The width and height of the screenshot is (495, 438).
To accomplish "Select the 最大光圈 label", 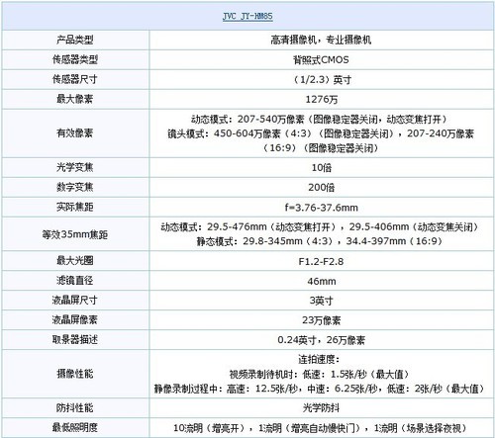I will click(75, 261).
